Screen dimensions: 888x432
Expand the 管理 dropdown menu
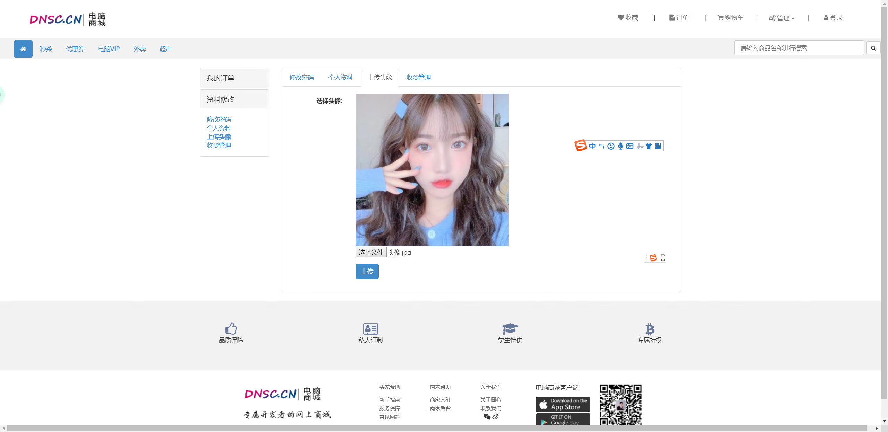[x=782, y=18]
